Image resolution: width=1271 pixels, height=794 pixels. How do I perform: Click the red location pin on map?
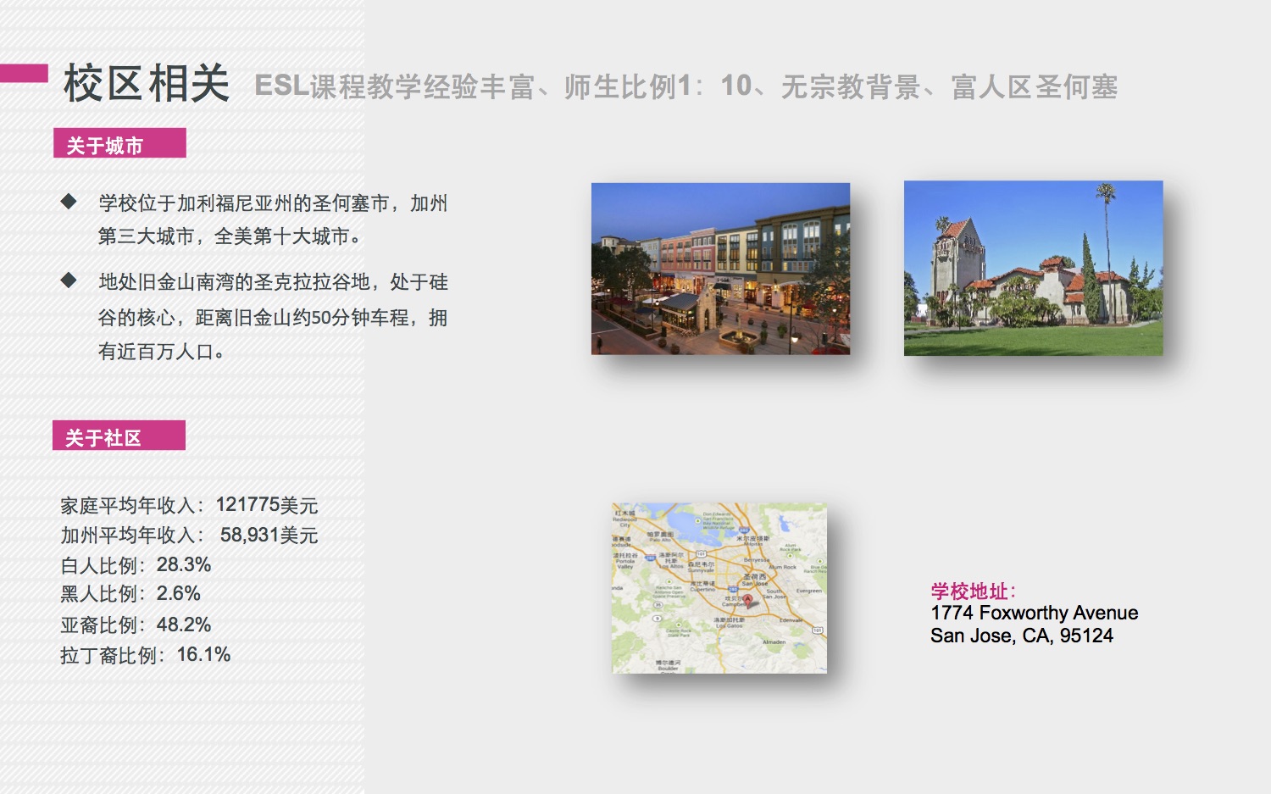point(747,602)
